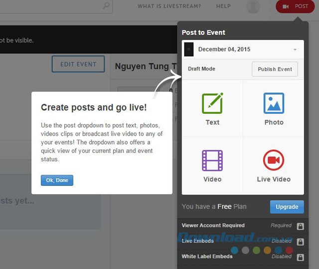Toggle the Viewer Account Required lock

coord(300,226)
